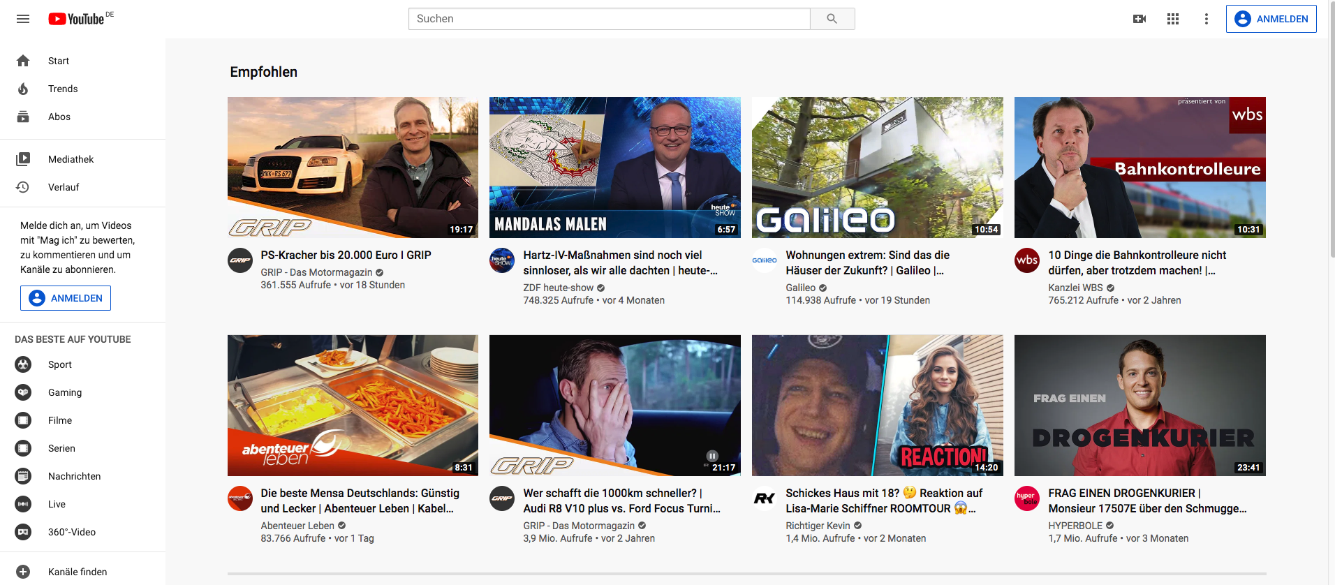1335x585 pixels.
Task: Select Abos in the sidebar
Action: coord(82,117)
